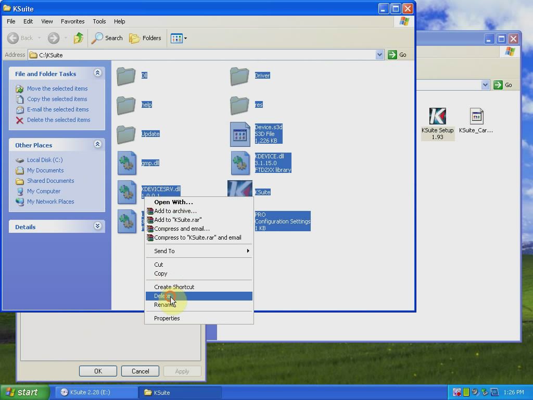This screenshot has height=400, width=533.
Task: Choose Open With... in context menu
Action: 199,202
